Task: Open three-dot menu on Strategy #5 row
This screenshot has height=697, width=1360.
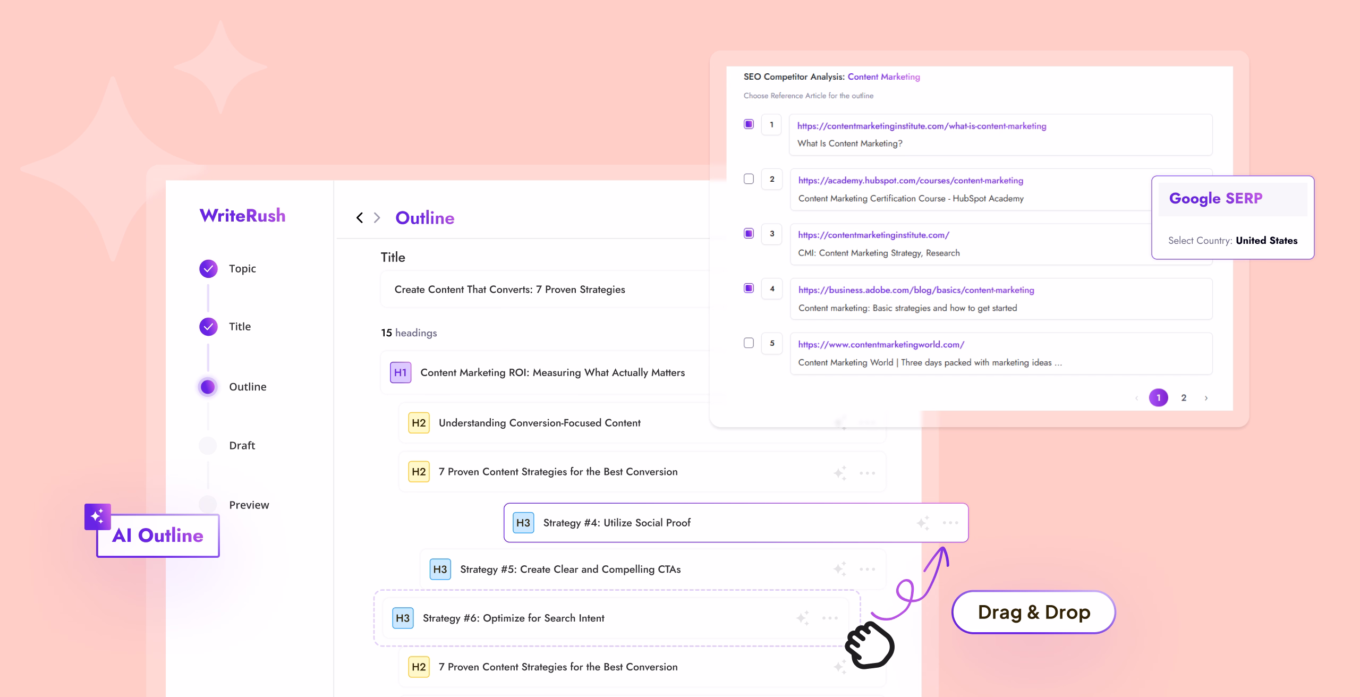Action: (867, 569)
